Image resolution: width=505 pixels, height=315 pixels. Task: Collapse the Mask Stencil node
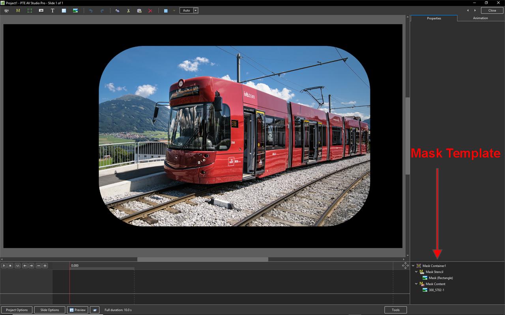416,272
